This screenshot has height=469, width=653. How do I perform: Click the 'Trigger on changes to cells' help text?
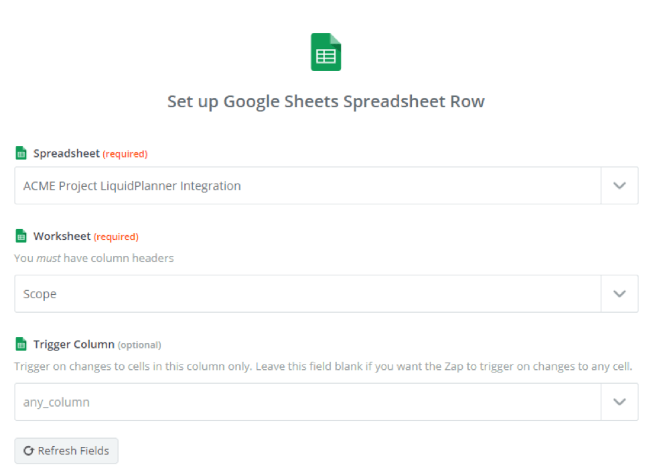click(323, 366)
